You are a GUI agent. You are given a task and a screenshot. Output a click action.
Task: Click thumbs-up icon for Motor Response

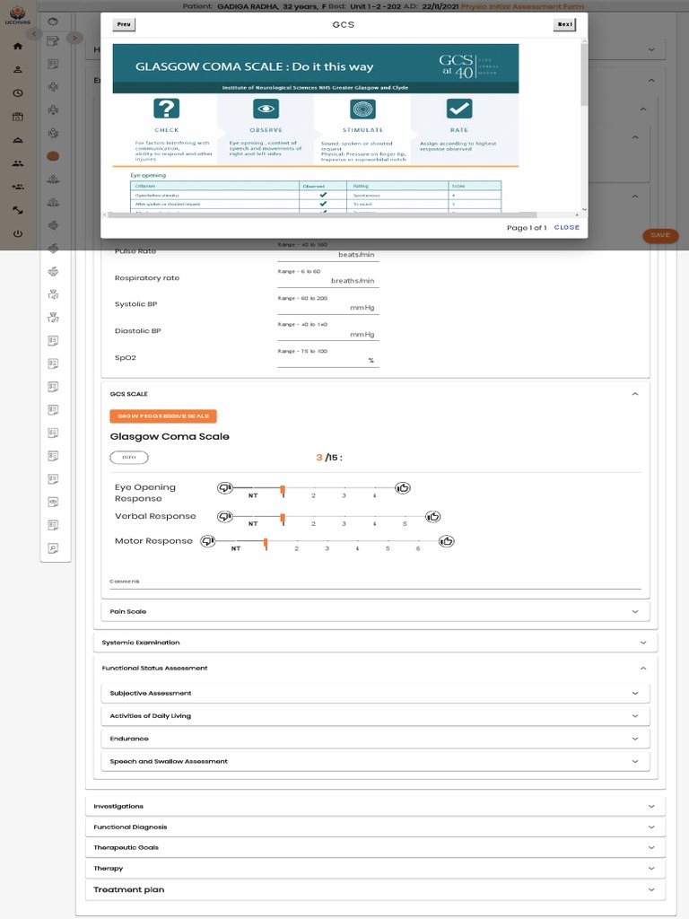[447, 540]
